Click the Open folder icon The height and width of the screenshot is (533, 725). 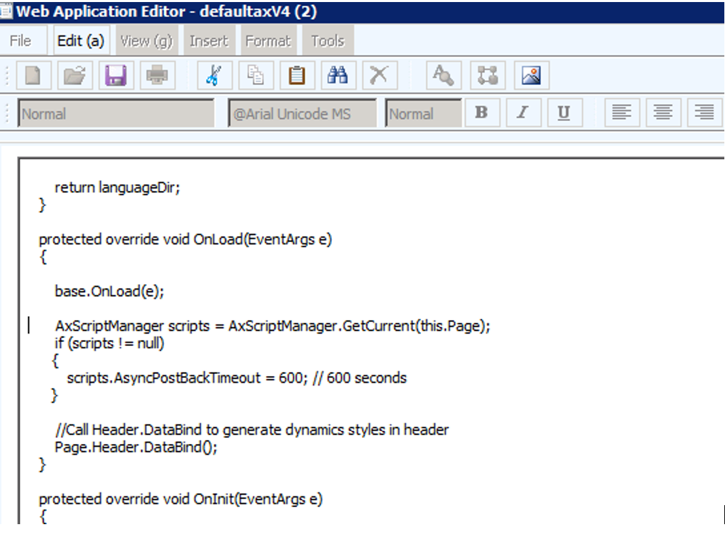point(74,75)
